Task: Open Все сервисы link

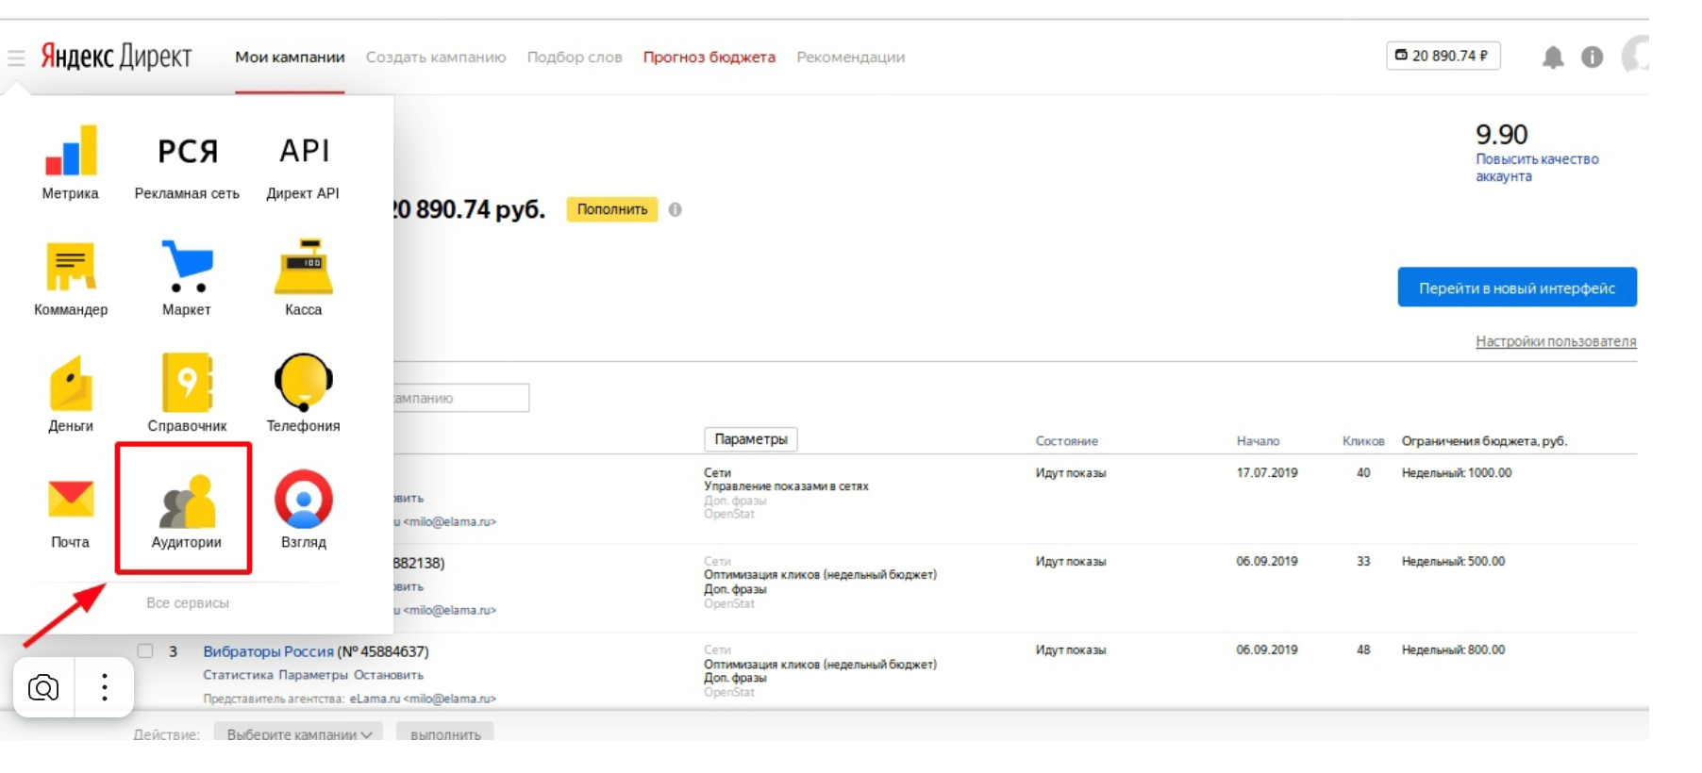Action: tap(188, 602)
